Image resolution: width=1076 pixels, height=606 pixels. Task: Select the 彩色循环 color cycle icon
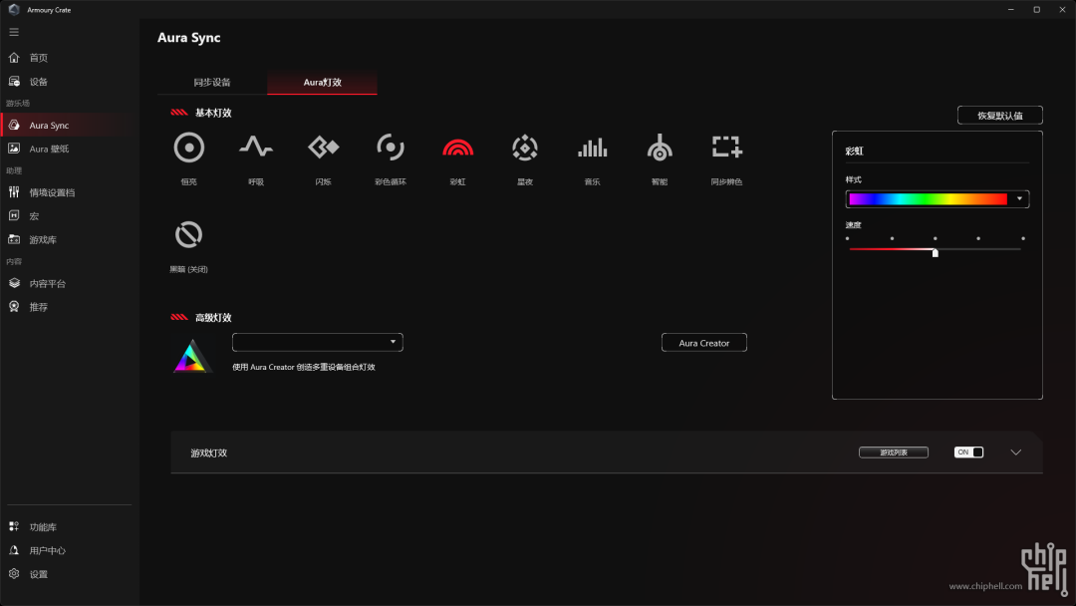point(391,147)
